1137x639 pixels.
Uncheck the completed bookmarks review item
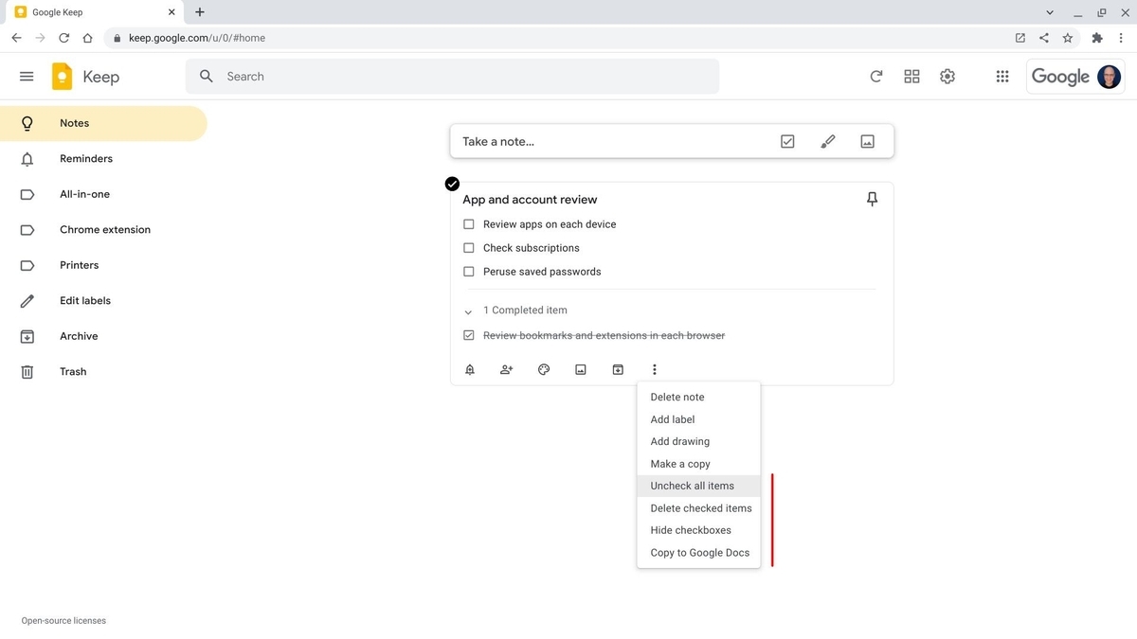468,334
